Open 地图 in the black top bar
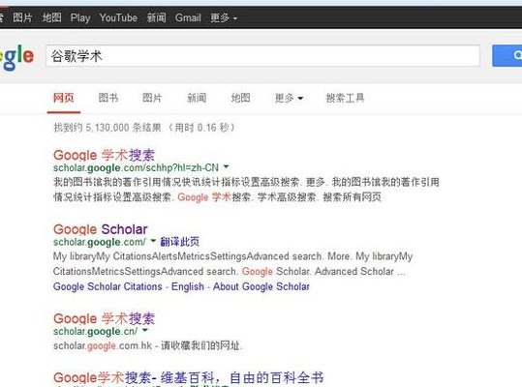 (x=51, y=17)
